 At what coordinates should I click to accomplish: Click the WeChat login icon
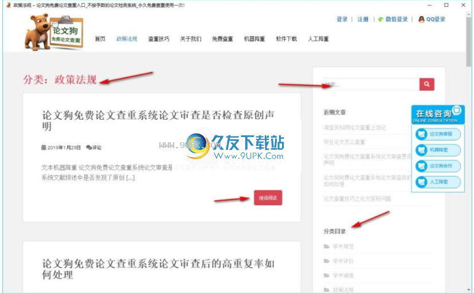point(381,19)
